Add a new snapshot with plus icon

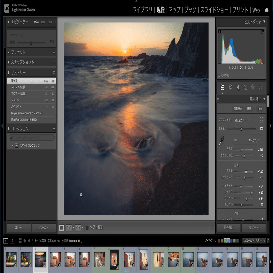[54, 62]
